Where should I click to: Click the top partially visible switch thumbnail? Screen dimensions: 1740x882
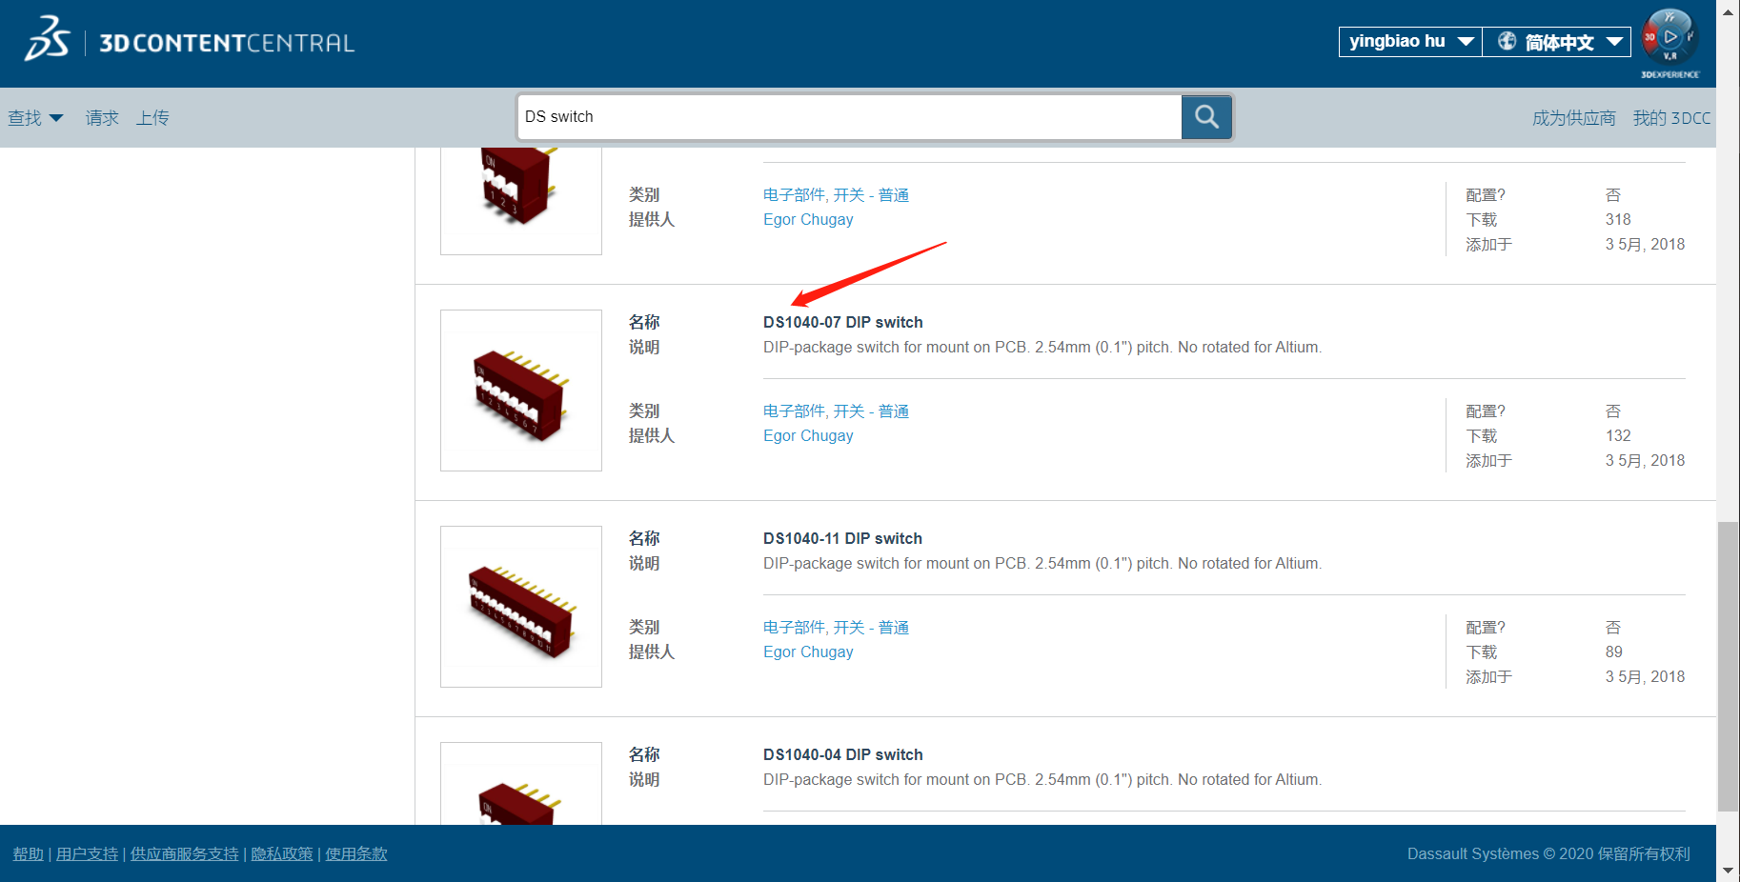pyautogui.click(x=521, y=201)
